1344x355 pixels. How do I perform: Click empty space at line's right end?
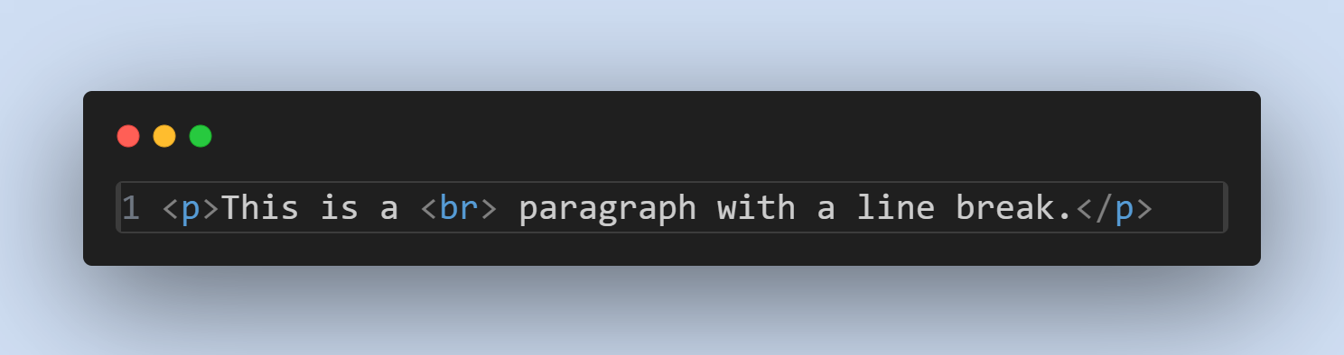pos(1188,208)
